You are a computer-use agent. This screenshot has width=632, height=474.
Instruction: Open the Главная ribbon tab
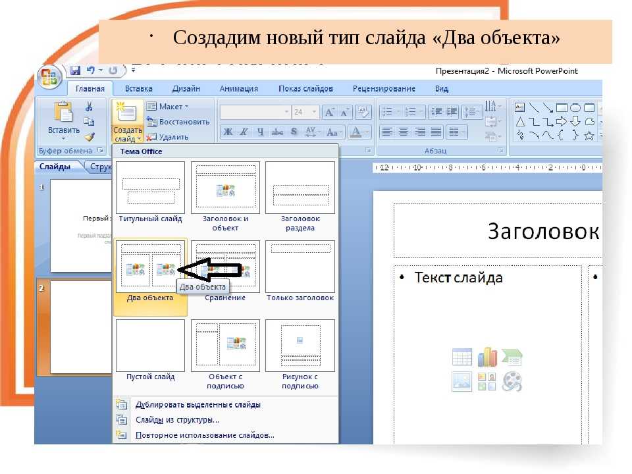(x=90, y=89)
